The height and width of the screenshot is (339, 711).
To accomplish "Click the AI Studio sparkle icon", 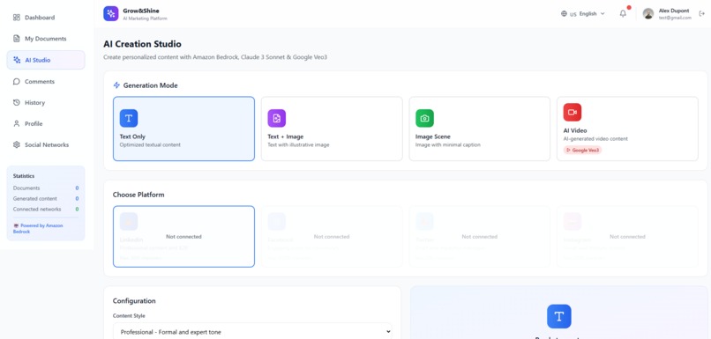I will coord(17,60).
